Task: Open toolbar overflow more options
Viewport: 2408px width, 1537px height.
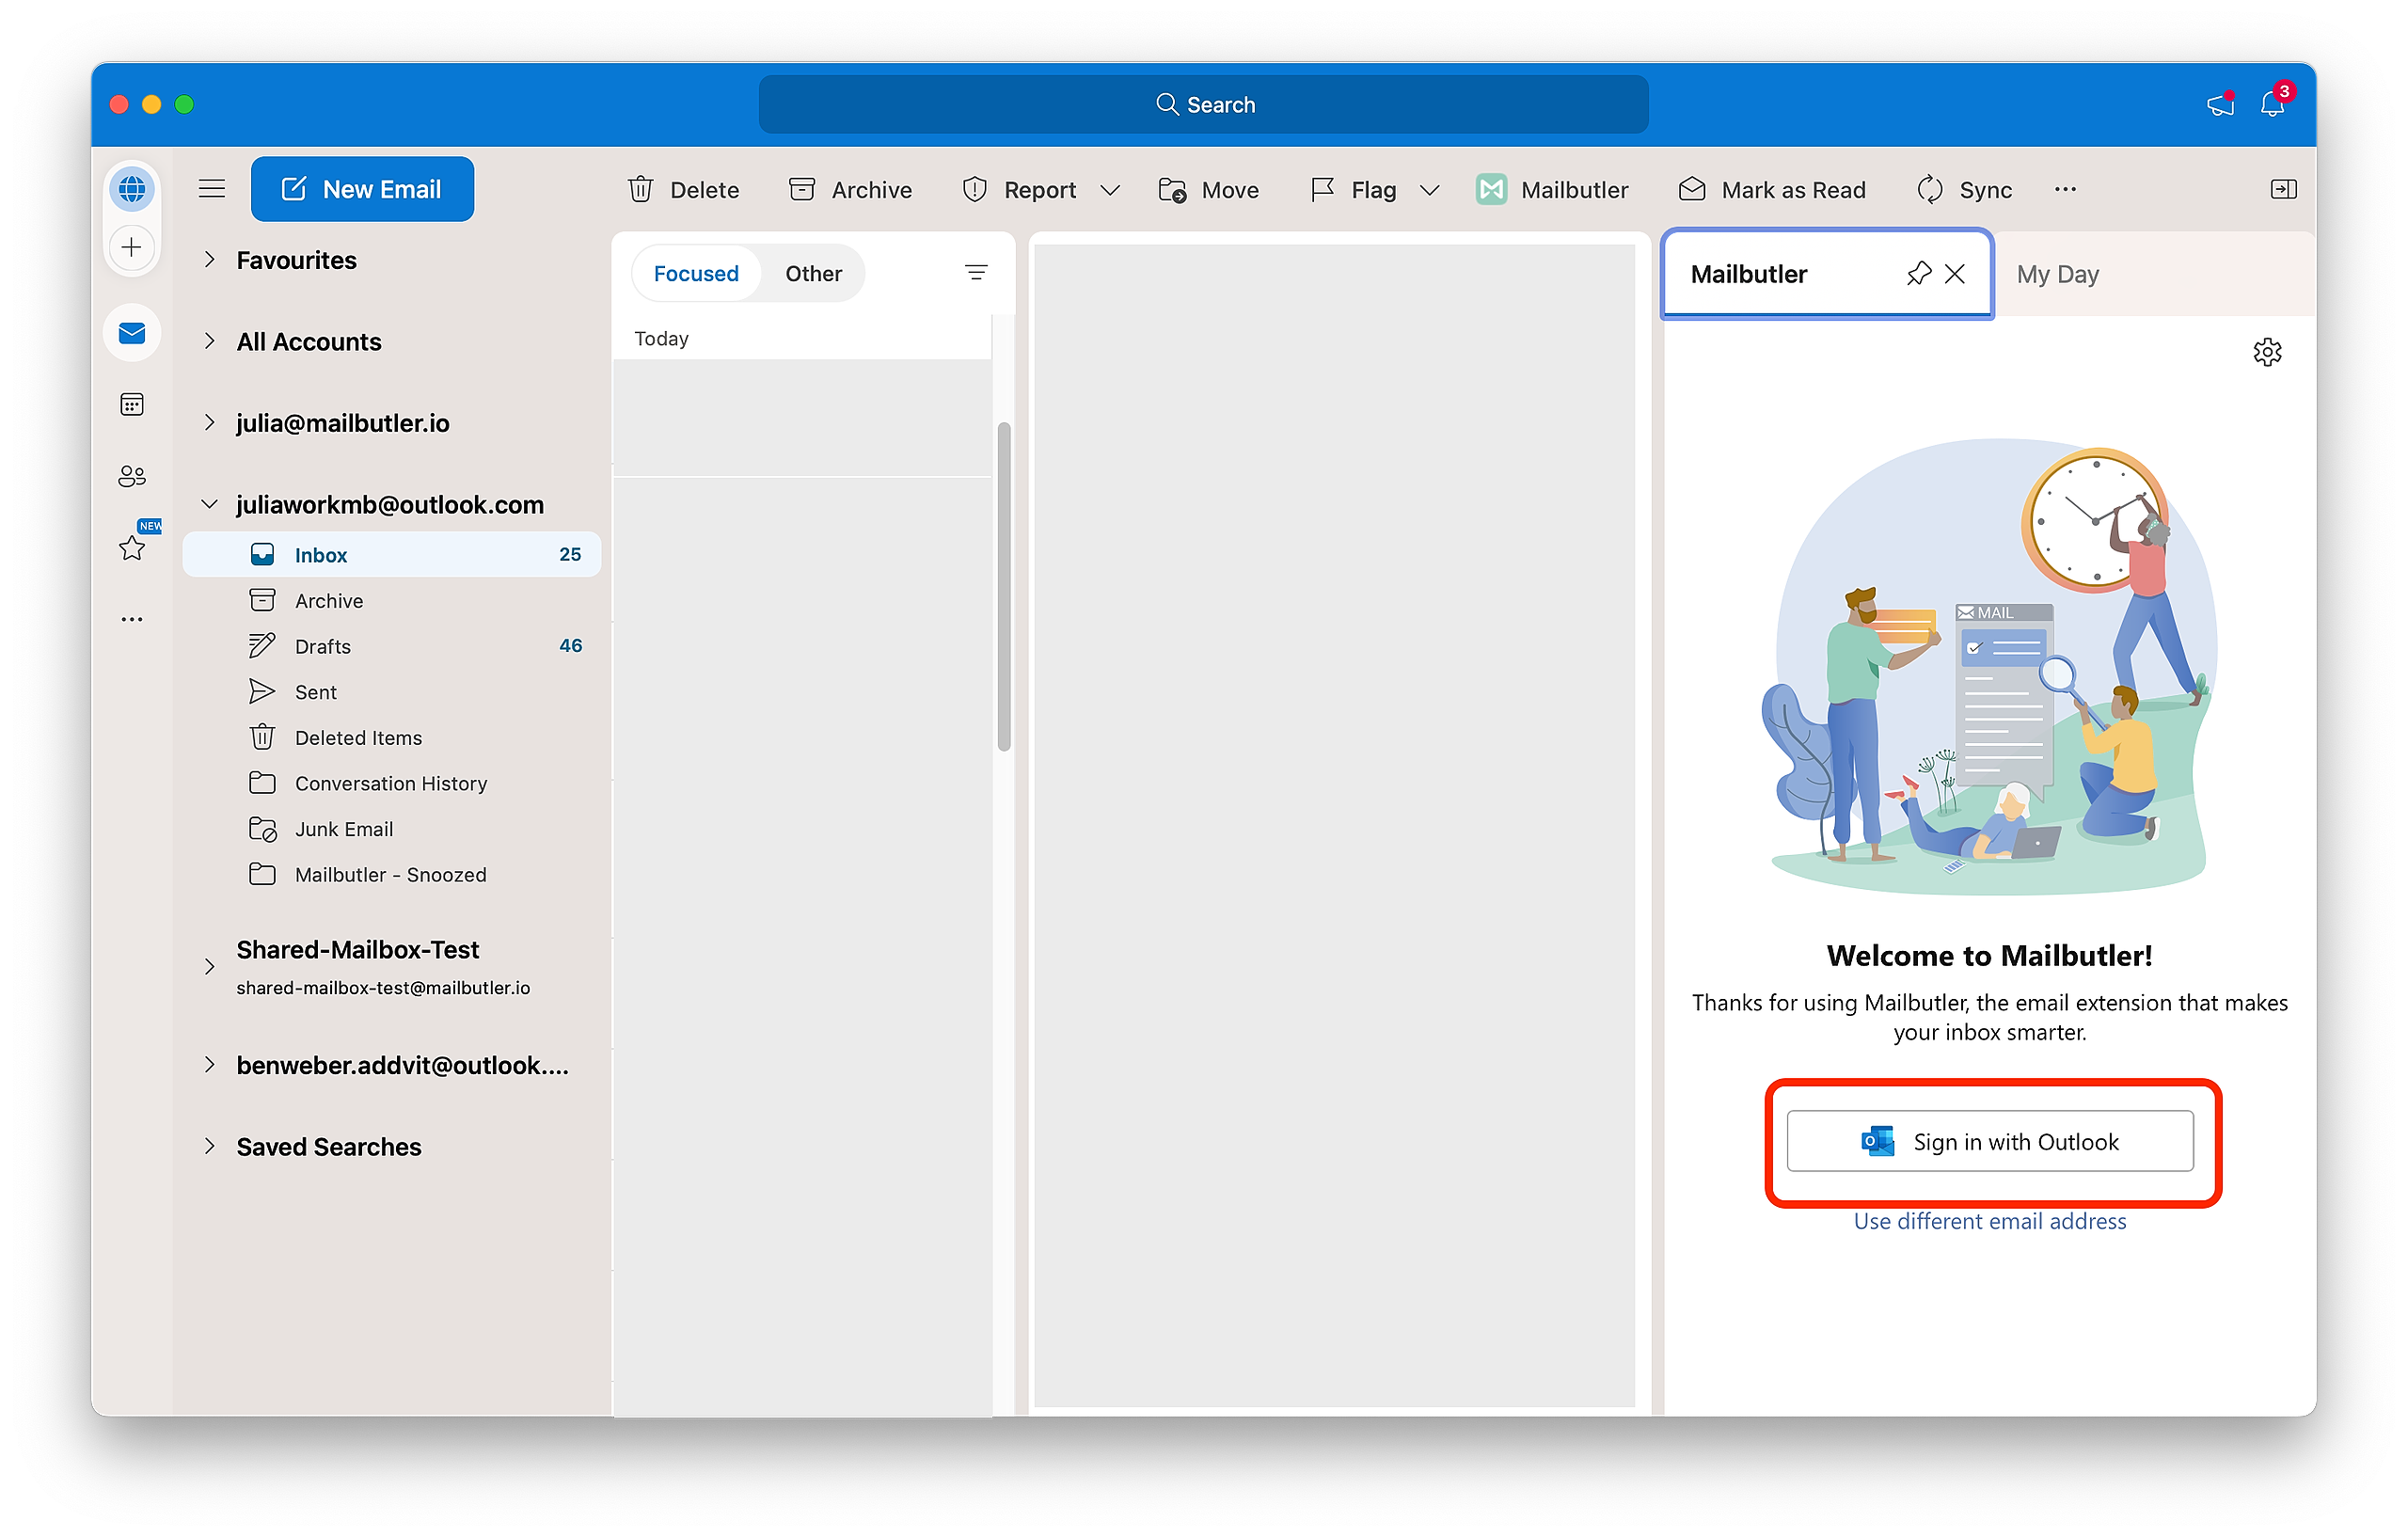Action: coord(2065,189)
